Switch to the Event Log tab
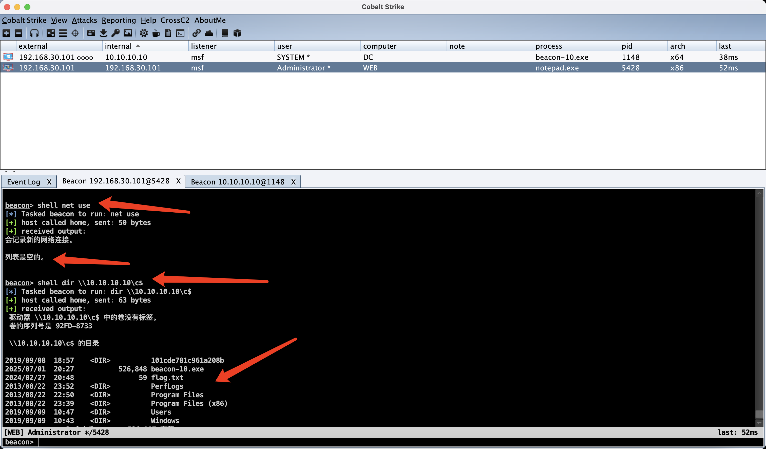Screen dimensions: 766x449 click(23, 182)
